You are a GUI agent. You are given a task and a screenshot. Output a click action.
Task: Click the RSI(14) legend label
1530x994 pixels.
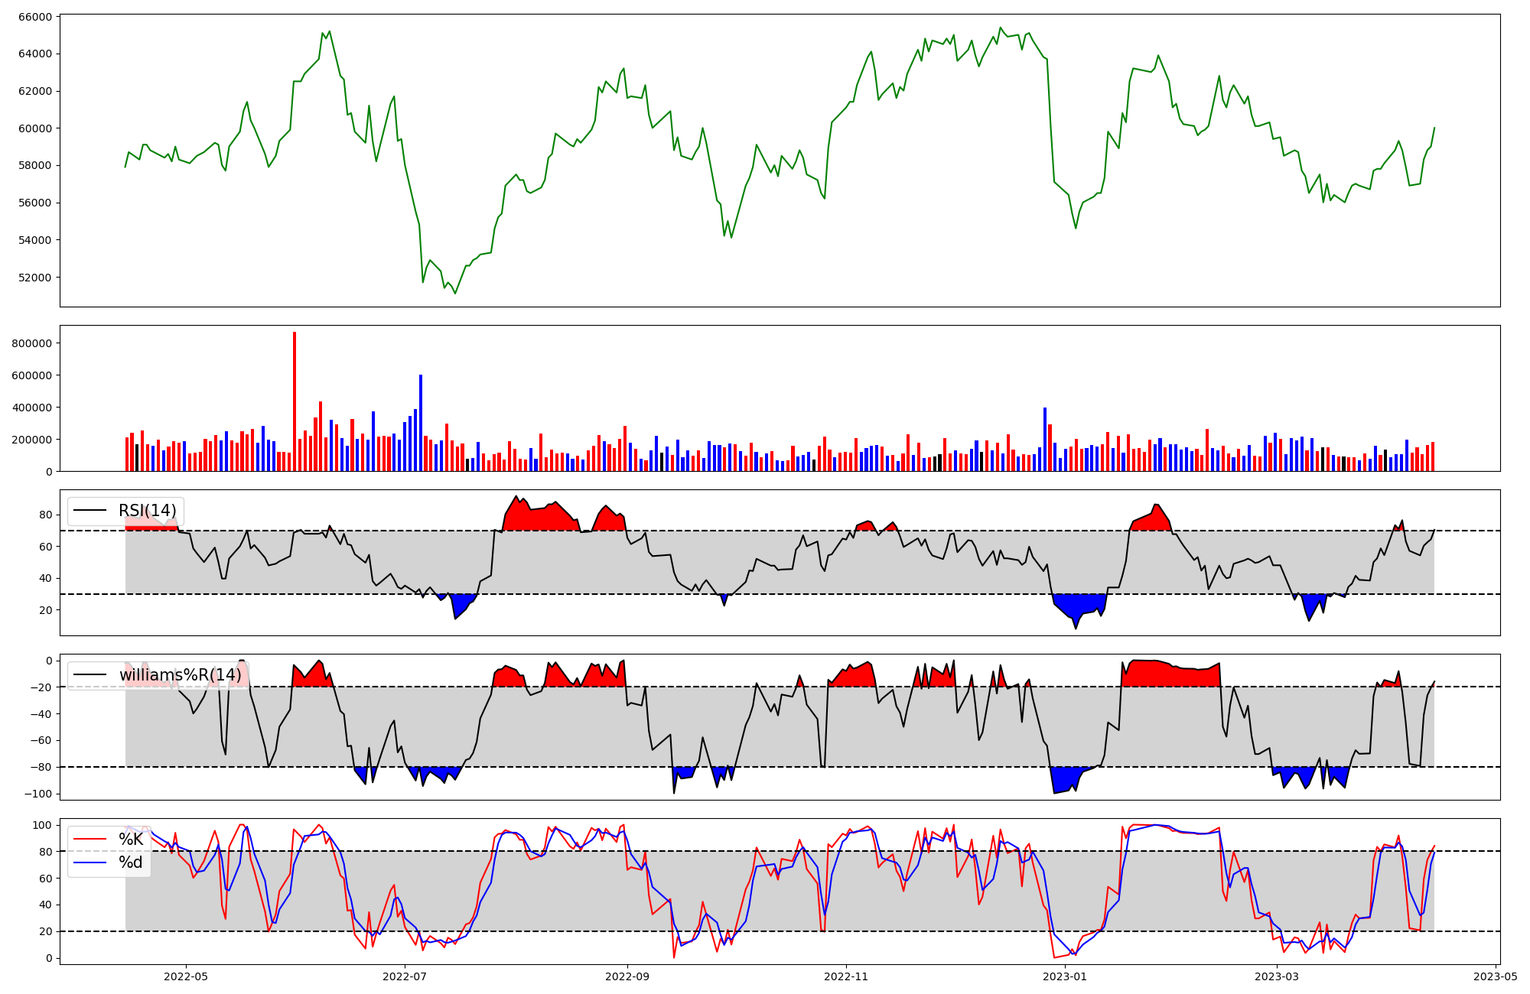pos(147,511)
